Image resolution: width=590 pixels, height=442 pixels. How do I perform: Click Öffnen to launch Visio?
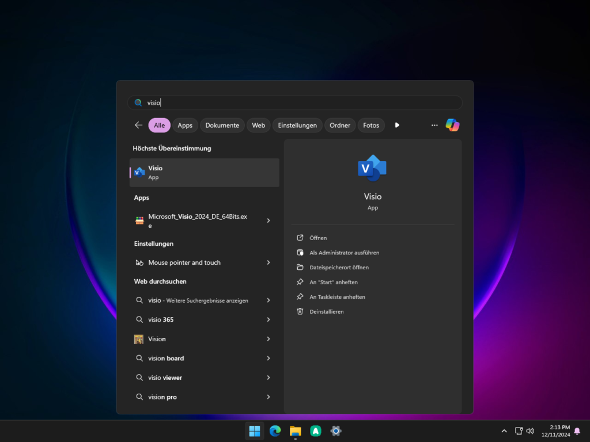click(x=318, y=238)
